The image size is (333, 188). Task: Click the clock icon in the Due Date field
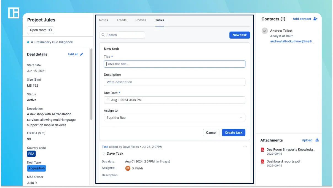(x=108, y=100)
